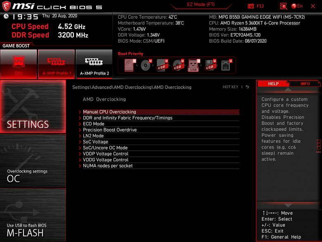Click the MSI dragon shield logo

pyautogui.click(x=6, y=6)
